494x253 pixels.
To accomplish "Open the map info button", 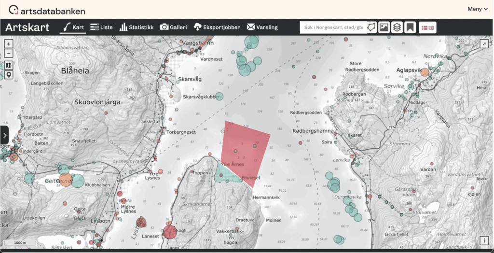I will [484, 240].
